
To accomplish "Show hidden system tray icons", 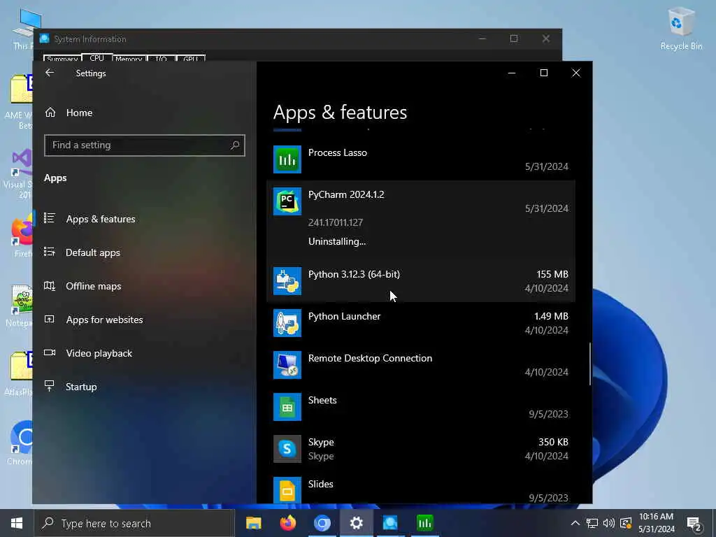I will pos(575,523).
